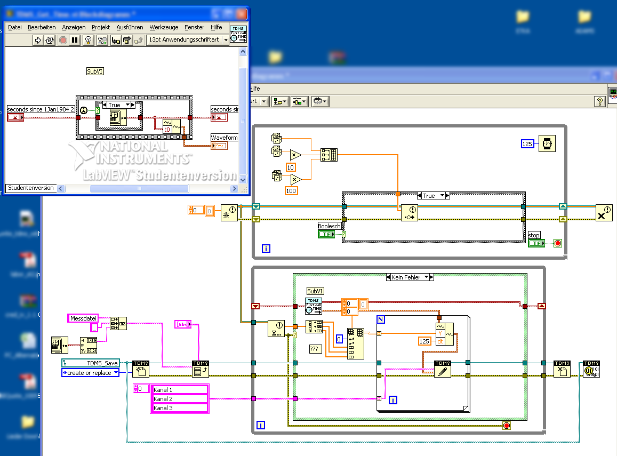Select the Obtain Queue node left of upper loop
617x456 pixels.
pyautogui.click(x=229, y=213)
